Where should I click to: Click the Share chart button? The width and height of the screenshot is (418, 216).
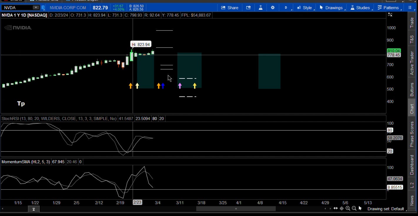[230, 8]
